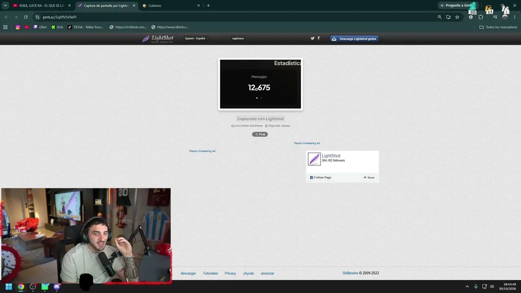This screenshot has height=293, width=521.
Task: Open the YouTube bookmark icon
Action: click(26, 27)
